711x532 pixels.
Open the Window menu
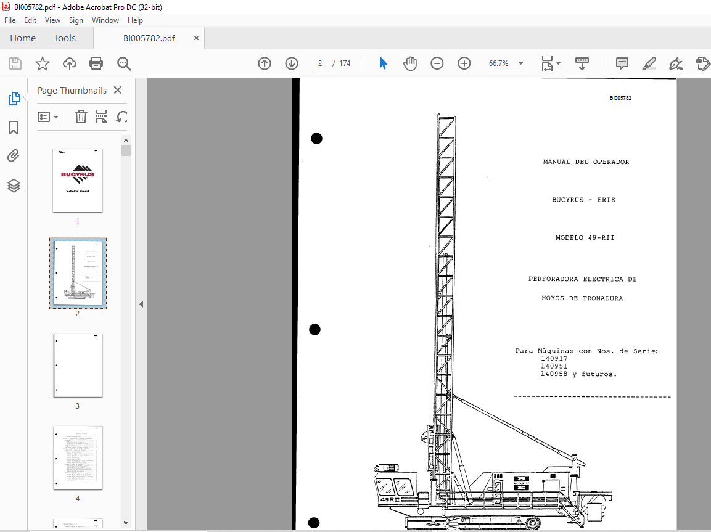[x=105, y=20]
